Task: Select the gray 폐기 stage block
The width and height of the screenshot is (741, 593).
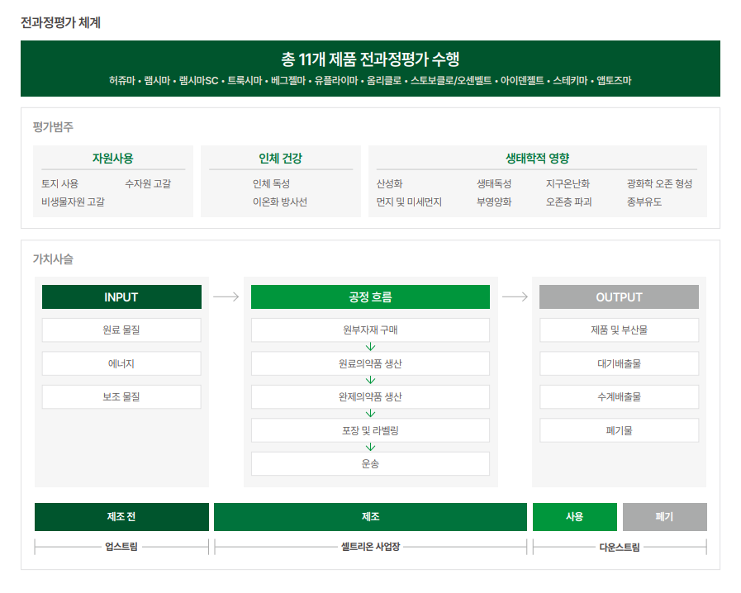Action: point(664,516)
